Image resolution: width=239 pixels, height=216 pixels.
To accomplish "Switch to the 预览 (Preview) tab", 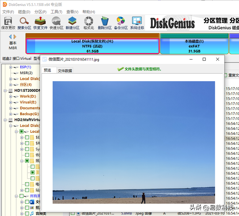I will click(x=49, y=70).
